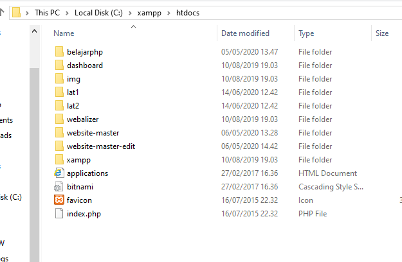Expand chevron after xampp in path
Screen dimensions: 402x262
pos(169,13)
